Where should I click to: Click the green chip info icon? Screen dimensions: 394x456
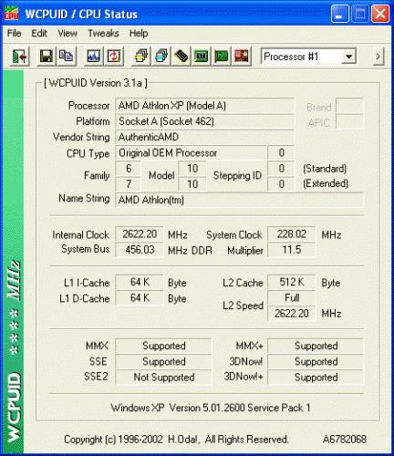click(x=202, y=57)
